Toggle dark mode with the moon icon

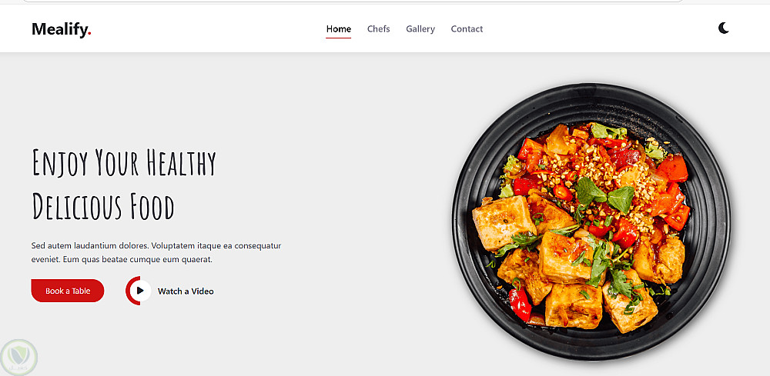[723, 28]
